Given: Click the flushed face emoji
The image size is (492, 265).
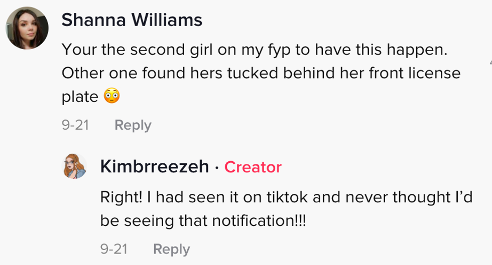Looking at the screenshot, I should [112, 97].
